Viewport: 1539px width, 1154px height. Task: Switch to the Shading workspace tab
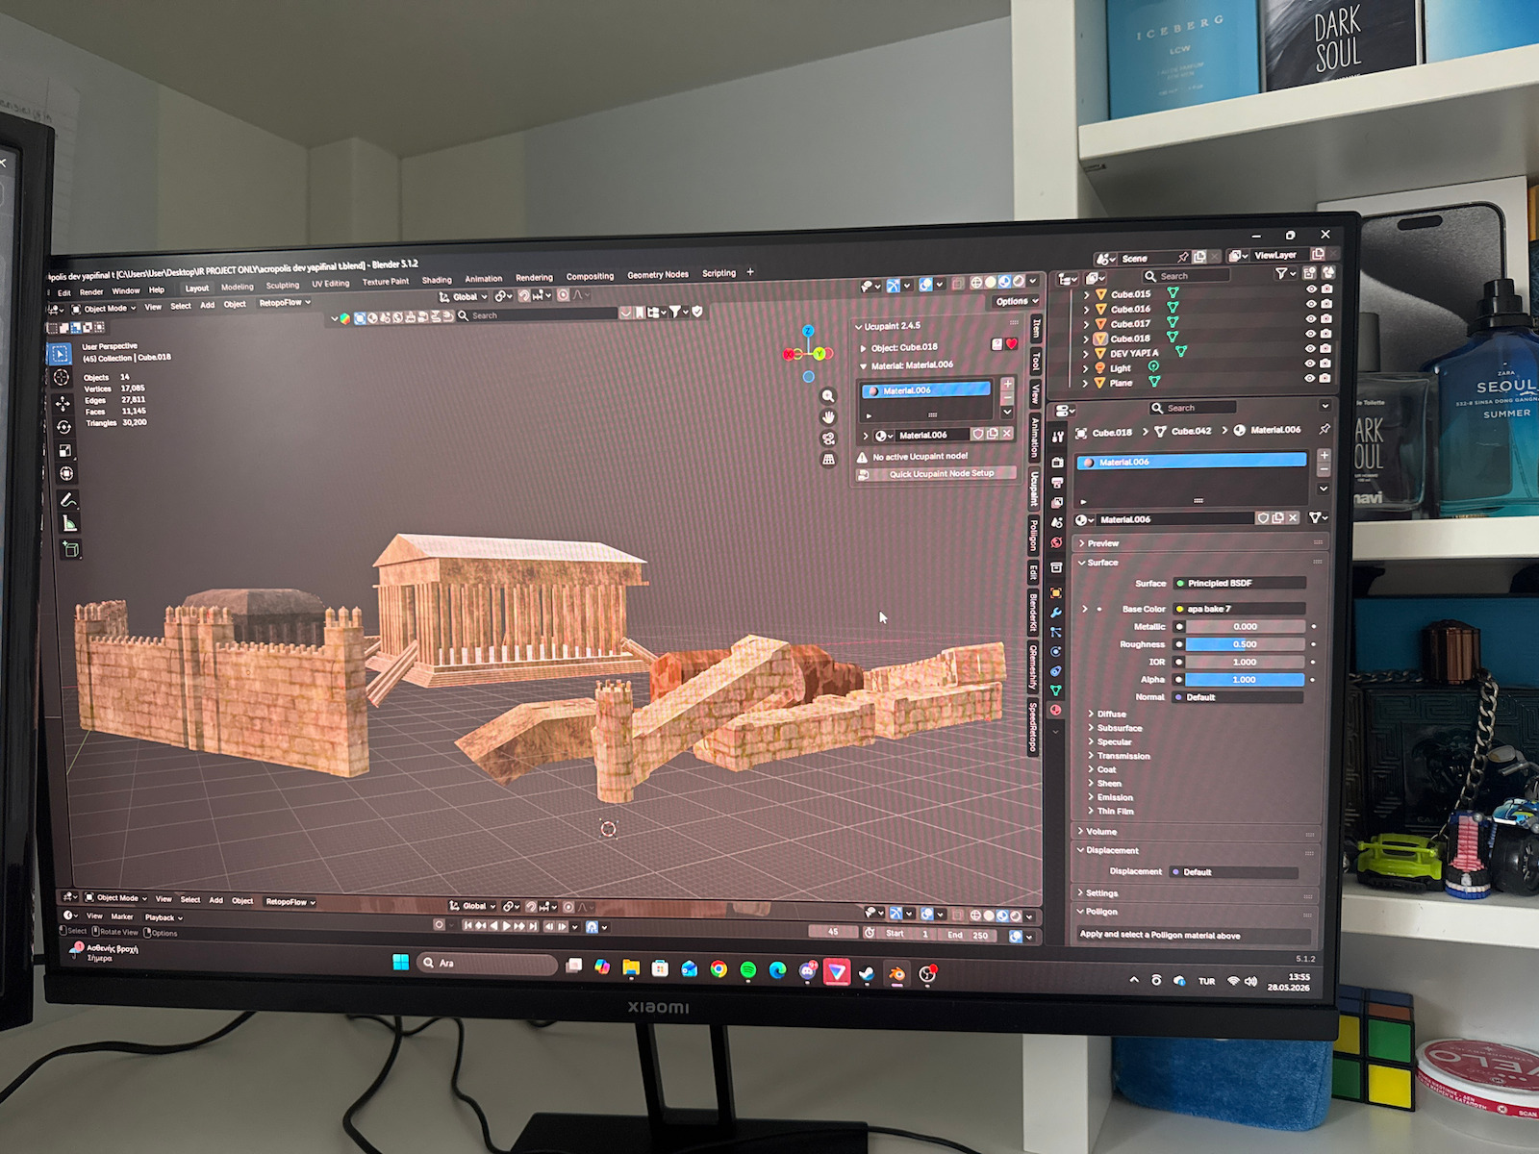click(x=437, y=280)
